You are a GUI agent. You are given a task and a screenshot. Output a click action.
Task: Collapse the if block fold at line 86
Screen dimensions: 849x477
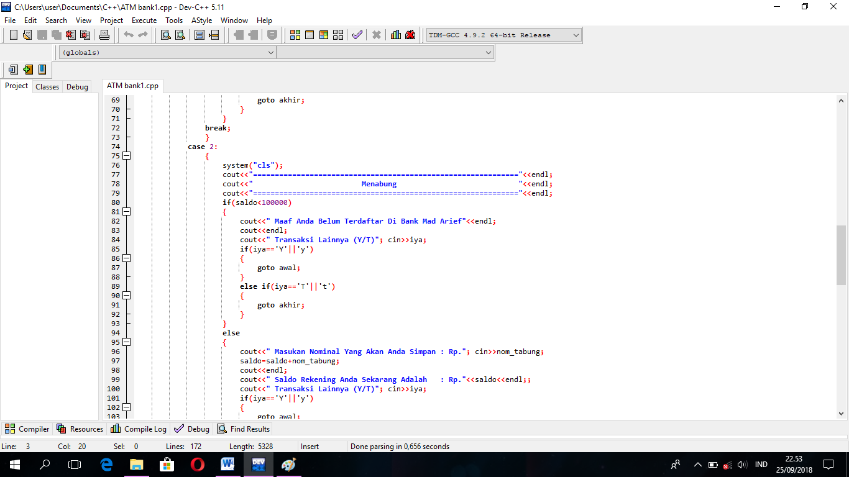coord(126,258)
